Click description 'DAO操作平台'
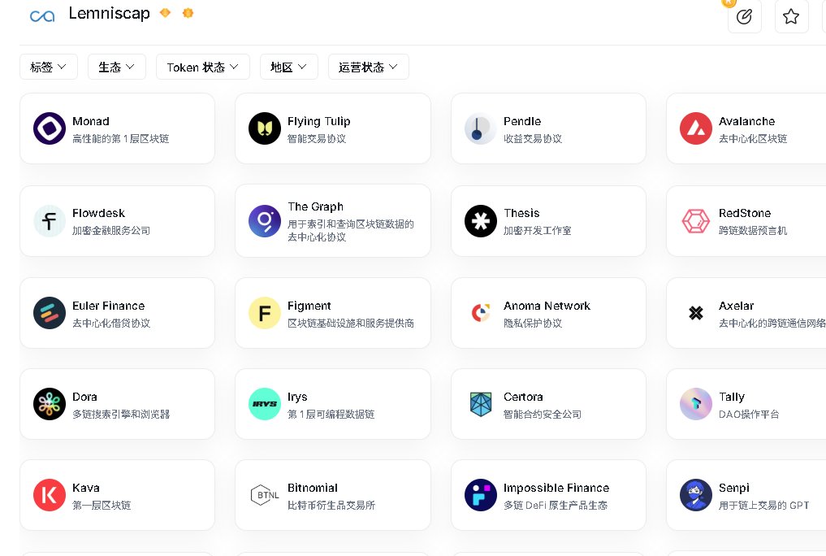Viewport: 826px width, 556px height. (749, 415)
